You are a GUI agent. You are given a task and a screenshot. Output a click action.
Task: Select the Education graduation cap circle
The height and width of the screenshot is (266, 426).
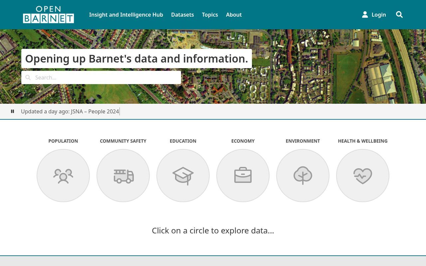[x=183, y=176]
